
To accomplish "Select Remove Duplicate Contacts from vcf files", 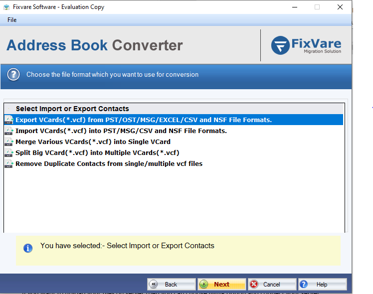I will point(174,163).
